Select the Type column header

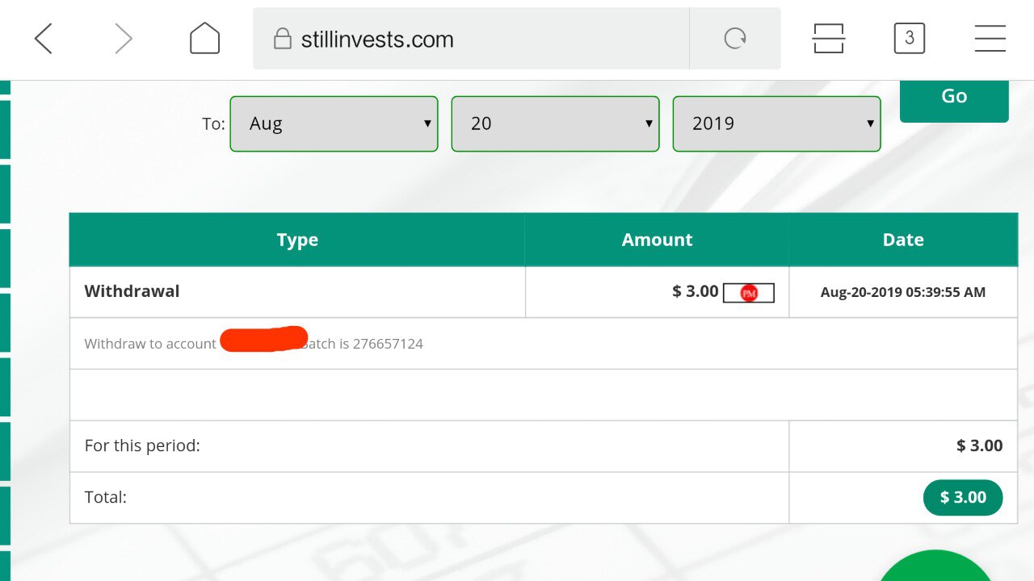point(297,240)
